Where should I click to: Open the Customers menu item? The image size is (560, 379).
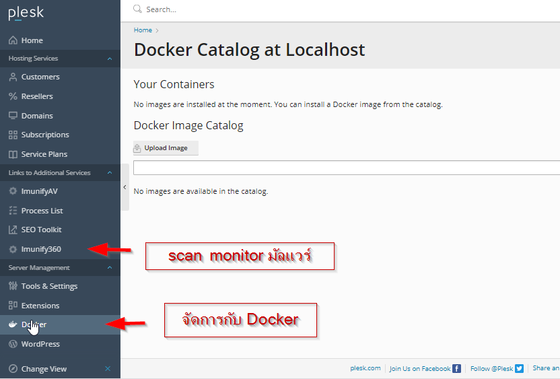coord(60,77)
